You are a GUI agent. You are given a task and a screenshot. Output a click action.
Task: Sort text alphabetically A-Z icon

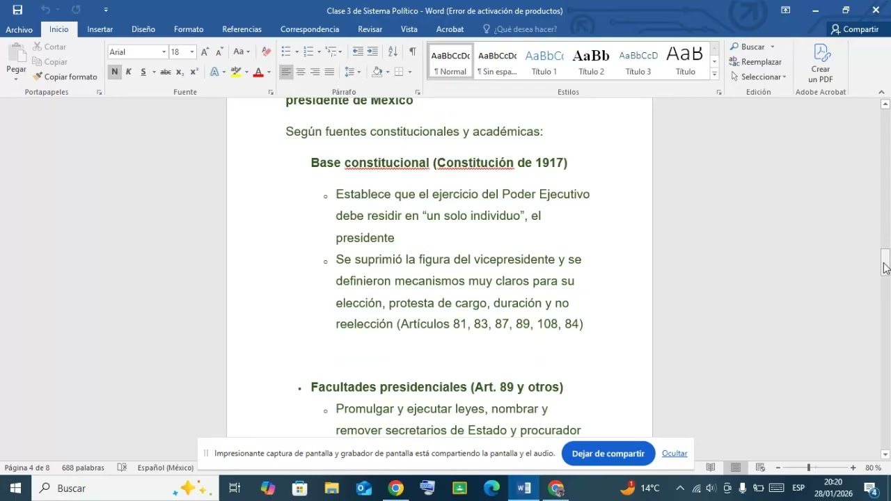[x=393, y=52]
